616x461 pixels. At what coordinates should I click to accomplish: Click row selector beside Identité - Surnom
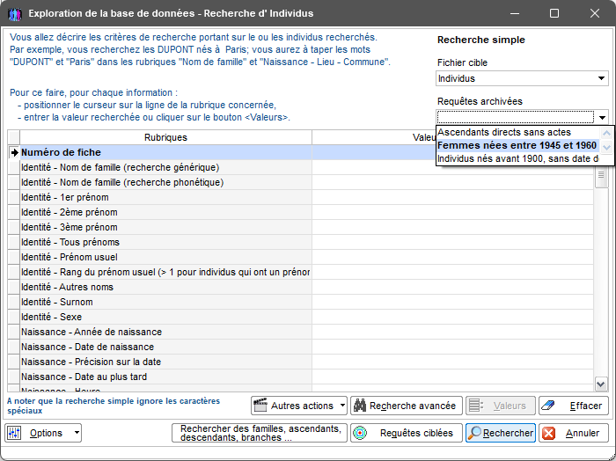tap(14, 302)
